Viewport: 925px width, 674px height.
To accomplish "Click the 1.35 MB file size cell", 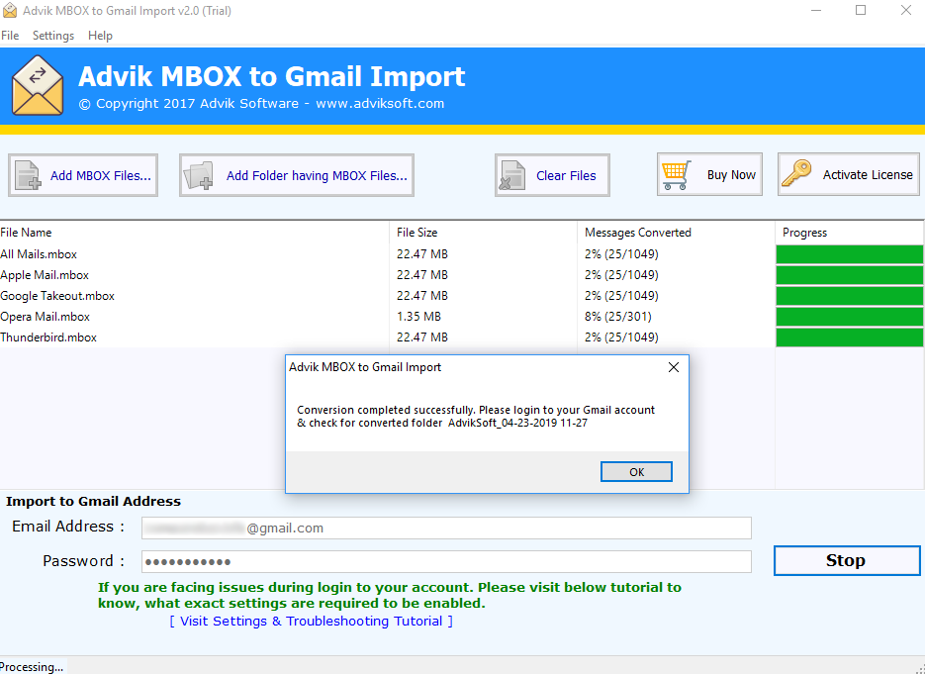I will (418, 317).
